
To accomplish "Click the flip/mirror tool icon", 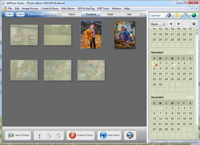I will (39, 135).
